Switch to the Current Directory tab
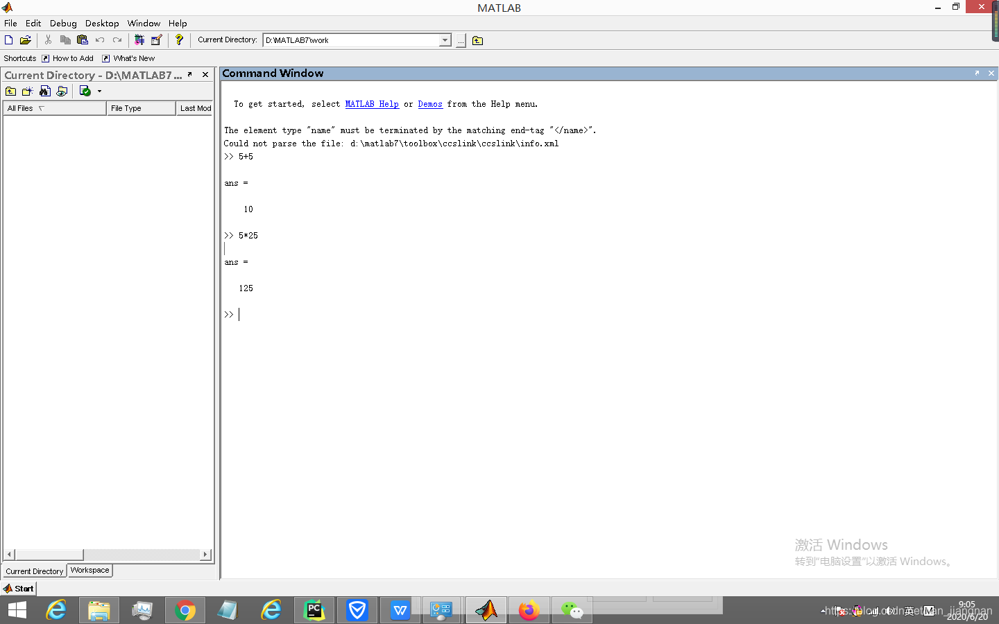 point(34,571)
